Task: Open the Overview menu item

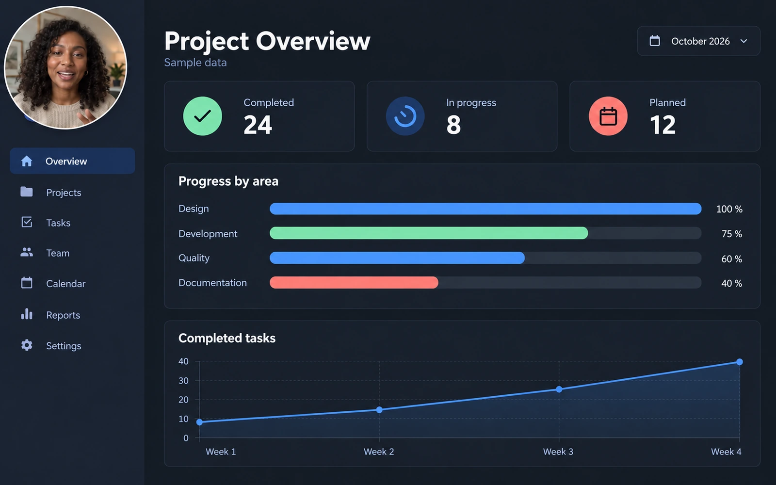Action: tap(72, 161)
